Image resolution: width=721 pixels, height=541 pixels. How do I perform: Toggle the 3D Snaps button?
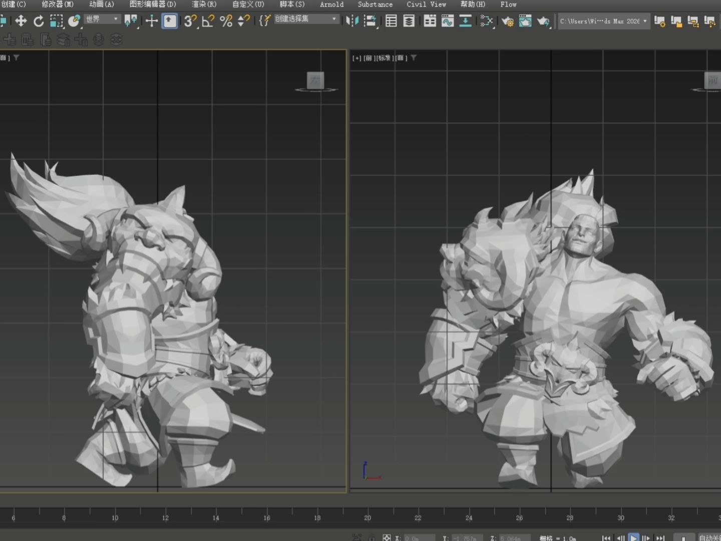[190, 21]
